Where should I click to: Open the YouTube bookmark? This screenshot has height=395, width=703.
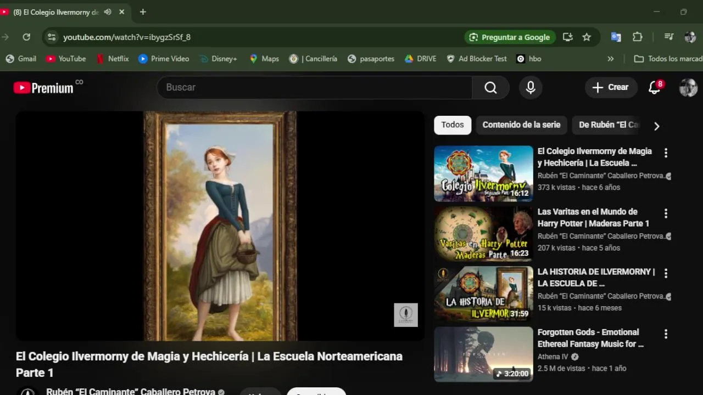click(x=66, y=59)
